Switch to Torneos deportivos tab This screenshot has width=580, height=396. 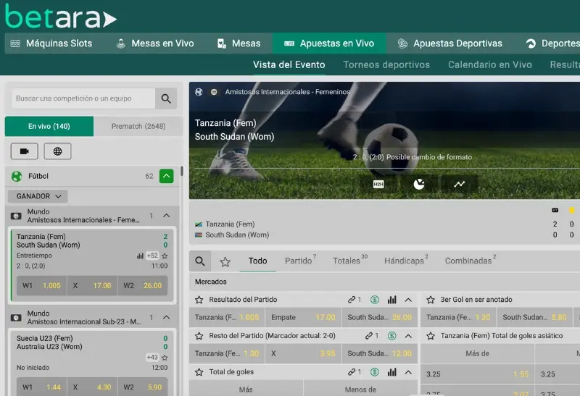(x=386, y=64)
